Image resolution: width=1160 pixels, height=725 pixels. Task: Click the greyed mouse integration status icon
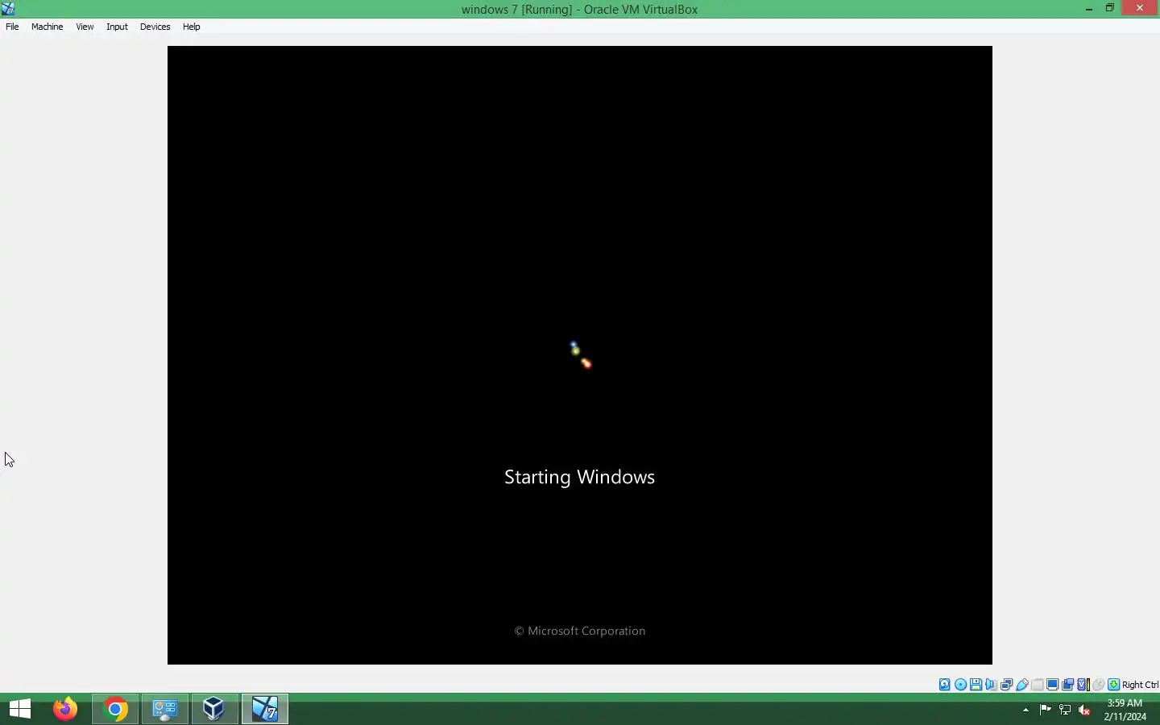point(1099,685)
